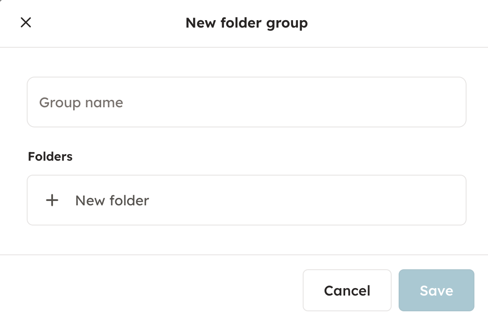The image size is (488, 317).
Task: Click right end of Group name field
Action: point(451,102)
